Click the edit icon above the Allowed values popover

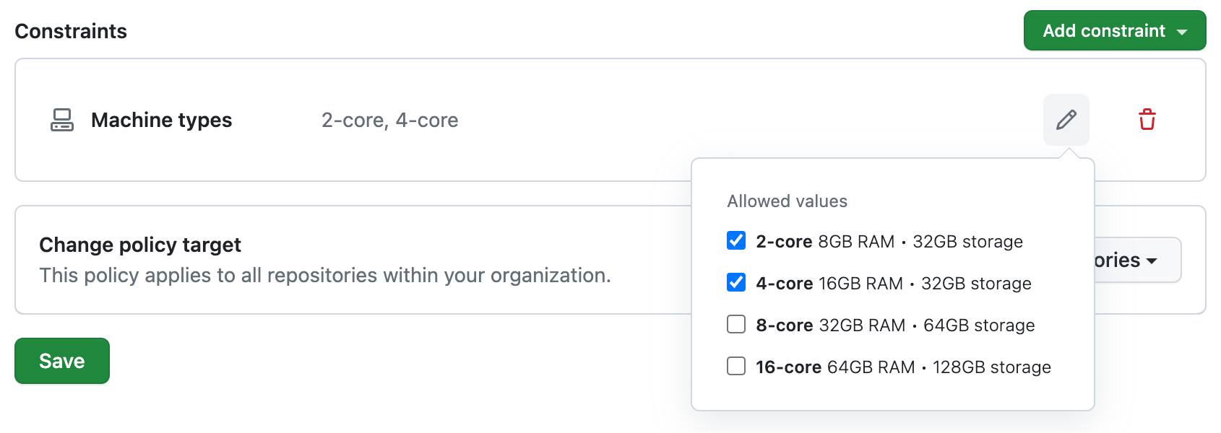(x=1067, y=120)
